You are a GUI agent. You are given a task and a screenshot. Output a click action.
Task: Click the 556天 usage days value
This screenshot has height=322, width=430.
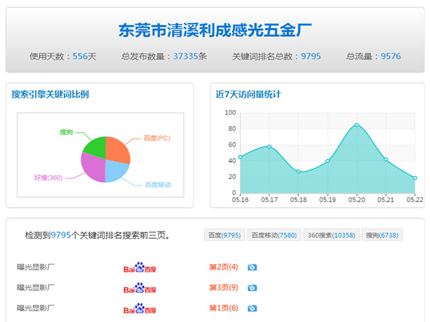pos(85,56)
